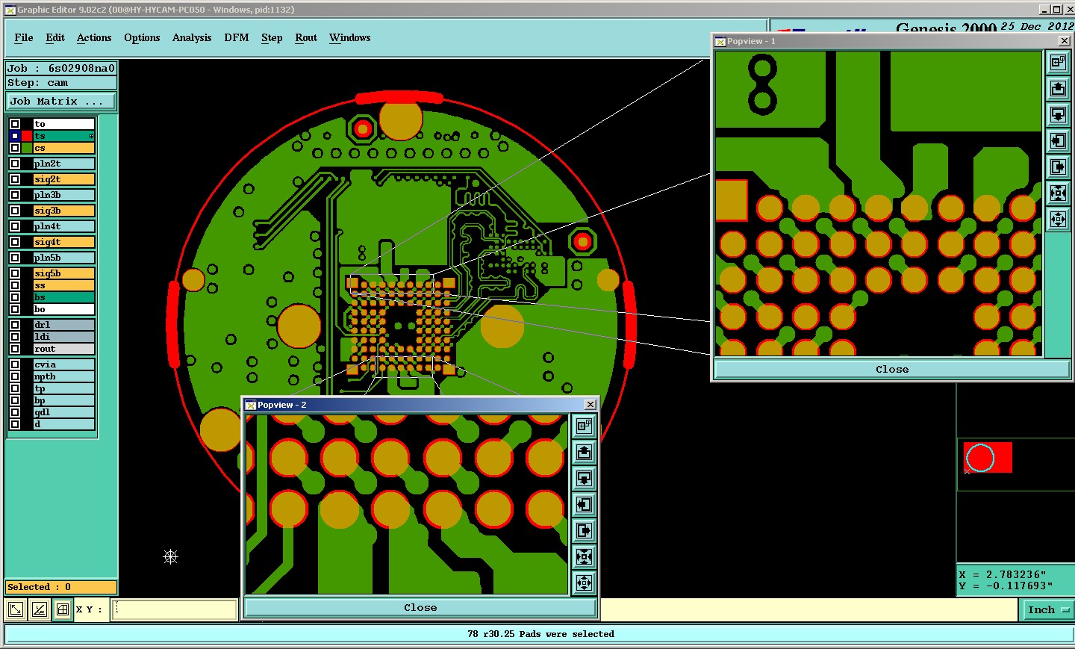Select the pln4t layer name
Image resolution: width=1075 pixels, height=649 pixels.
(64, 226)
